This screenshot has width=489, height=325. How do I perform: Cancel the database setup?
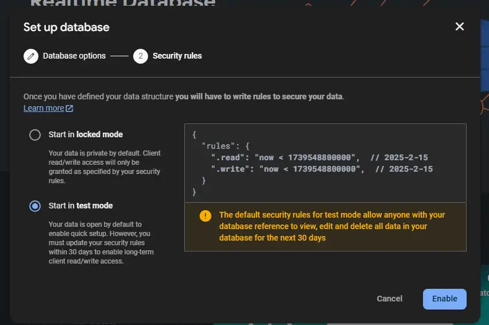390,299
